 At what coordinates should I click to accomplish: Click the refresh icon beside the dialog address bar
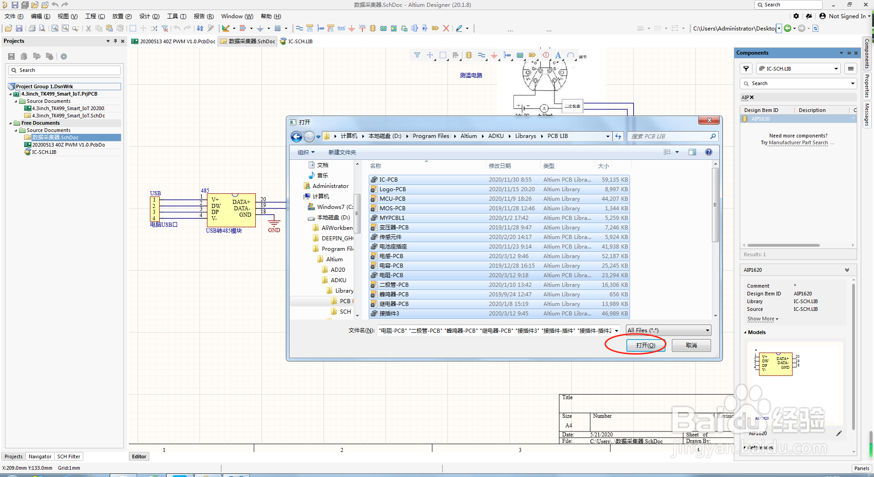618,136
